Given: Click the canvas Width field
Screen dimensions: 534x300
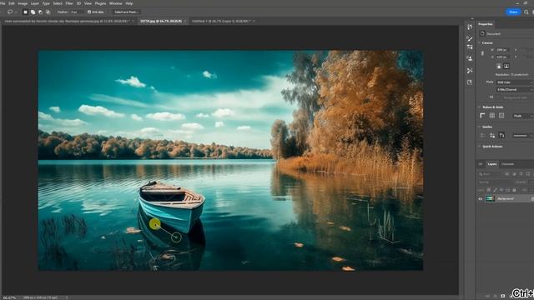Looking at the screenshot, I should point(503,50).
